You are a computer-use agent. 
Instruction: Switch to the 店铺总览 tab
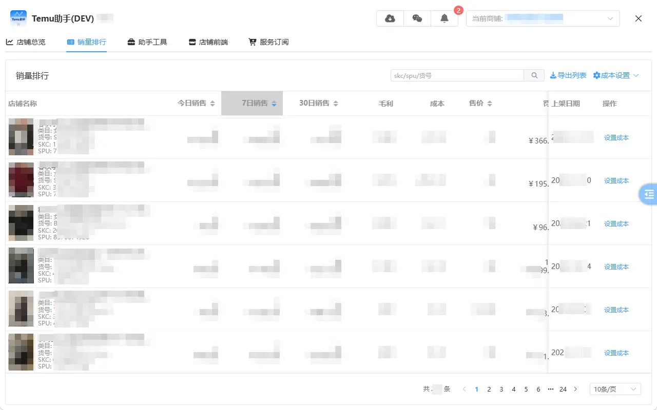click(x=26, y=42)
